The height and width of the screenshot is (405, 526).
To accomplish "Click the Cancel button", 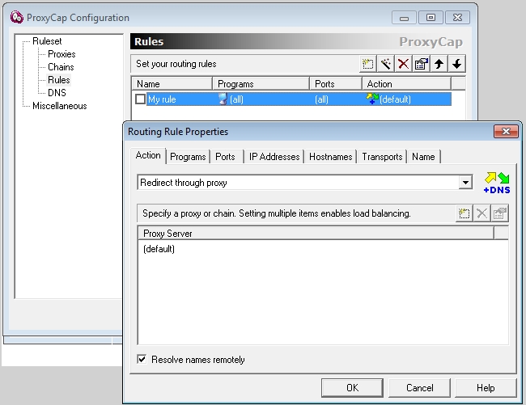I will [x=419, y=387].
